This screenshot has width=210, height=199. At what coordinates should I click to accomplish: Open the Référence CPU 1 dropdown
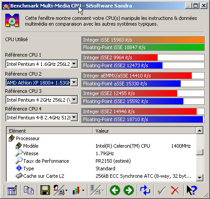74,64
